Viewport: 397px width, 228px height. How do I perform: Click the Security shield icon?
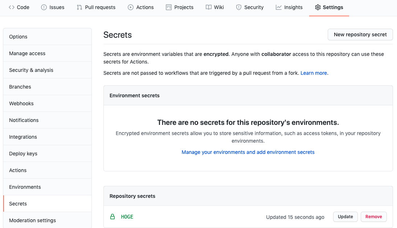[239, 7]
